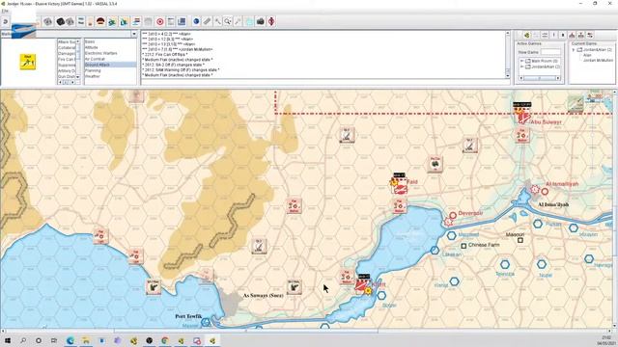Select the counter at Abu Suweir airfield
Screen dimensions: 618x347
(x=521, y=113)
